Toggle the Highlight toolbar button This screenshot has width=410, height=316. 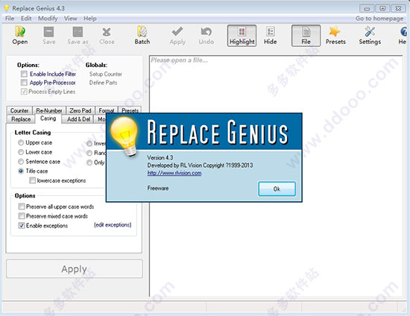pyautogui.click(x=242, y=36)
